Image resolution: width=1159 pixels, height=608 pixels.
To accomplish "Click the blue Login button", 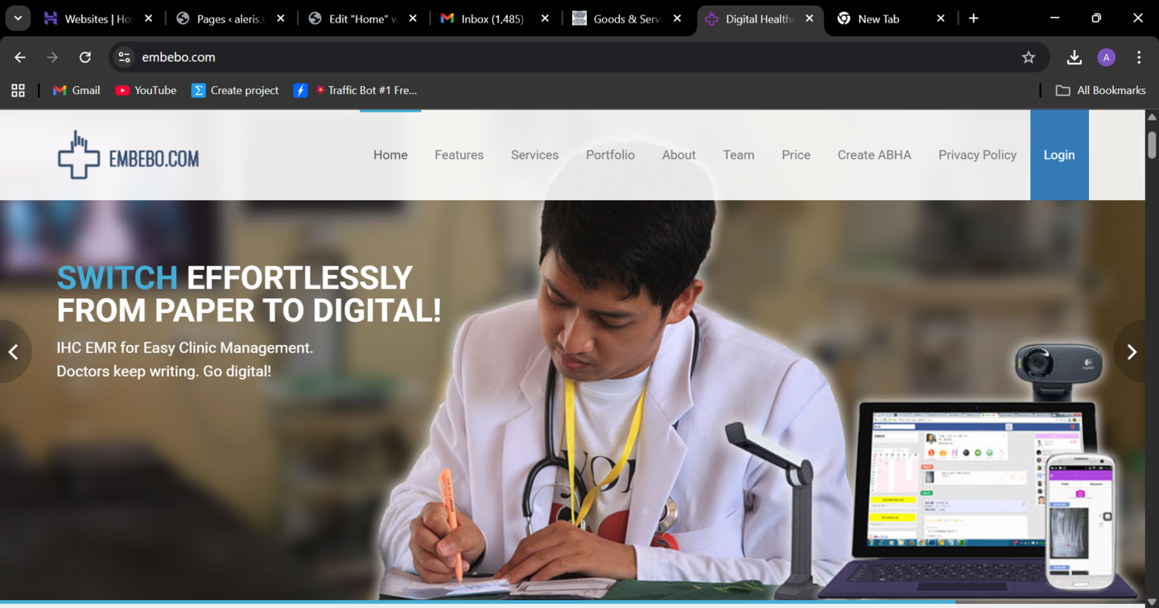I will (1058, 155).
